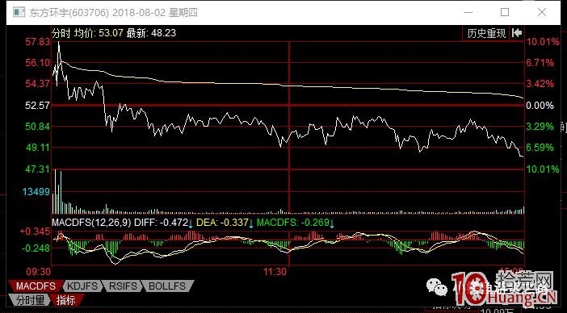The width and height of the screenshot is (567, 313).
Task: Click the 11:30 time axis marker
Action: [x=275, y=272]
